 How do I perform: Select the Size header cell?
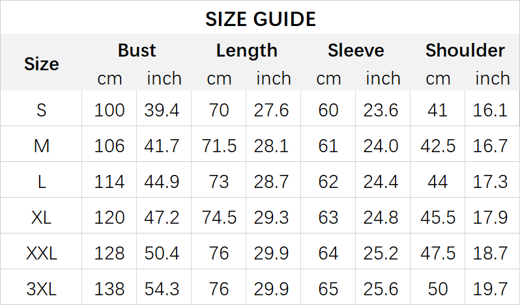click(42, 64)
